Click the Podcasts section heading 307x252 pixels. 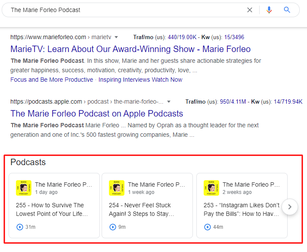(28, 162)
